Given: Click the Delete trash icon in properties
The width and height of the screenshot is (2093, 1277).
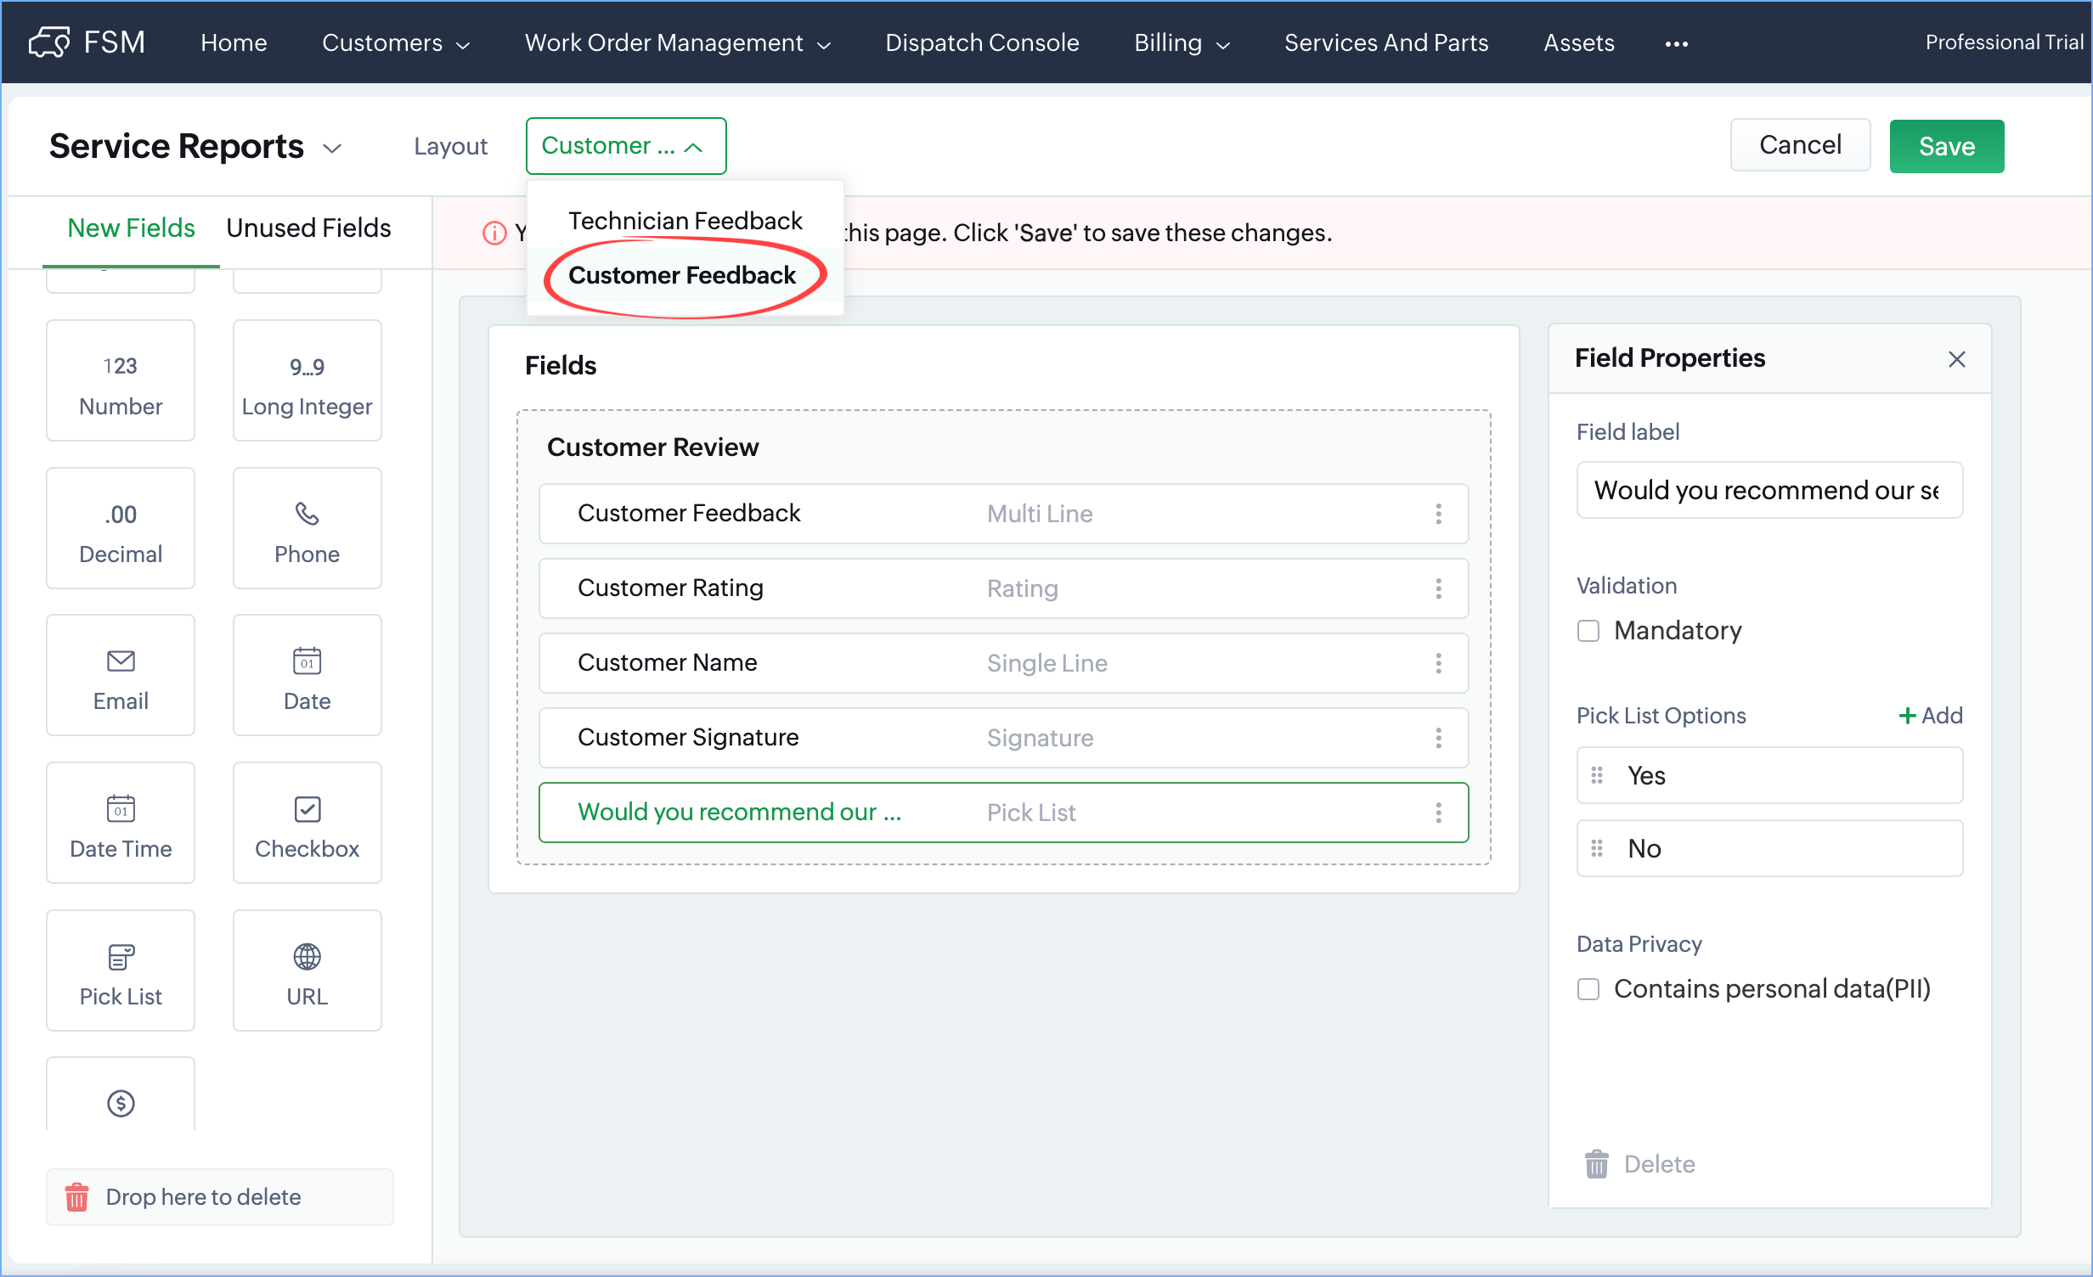Looking at the screenshot, I should point(1597,1164).
